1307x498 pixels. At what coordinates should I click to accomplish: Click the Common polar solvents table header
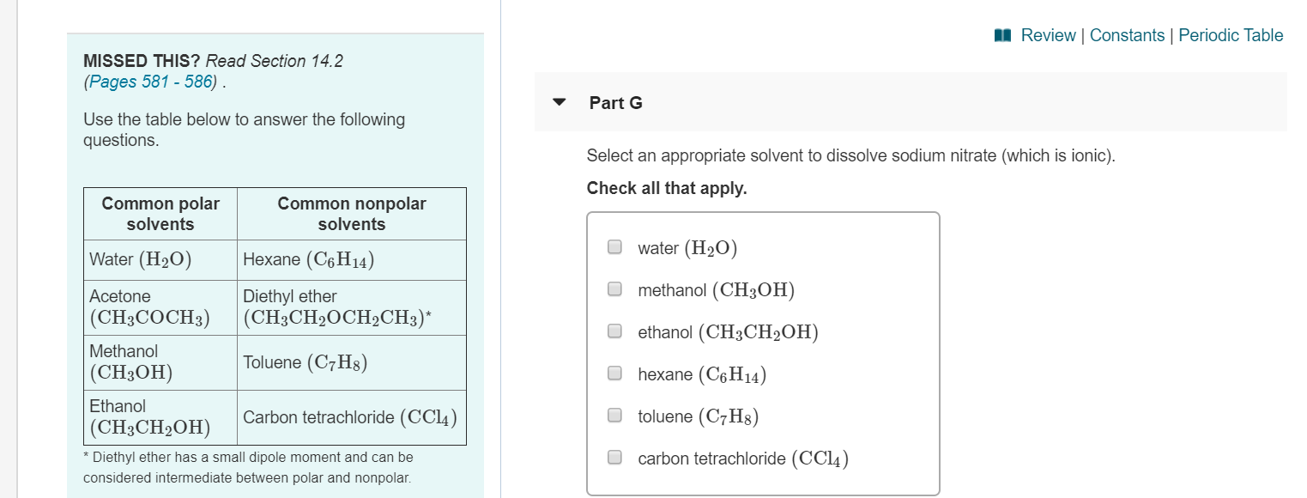click(160, 214)
